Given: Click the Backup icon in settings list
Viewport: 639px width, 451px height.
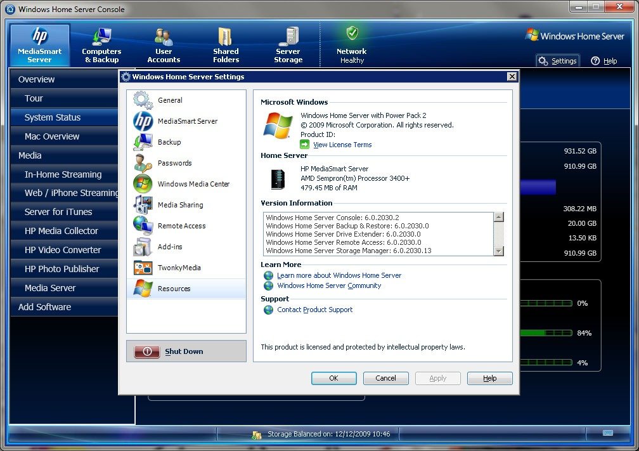Looking at the screenshot, I should click(143, 142).
